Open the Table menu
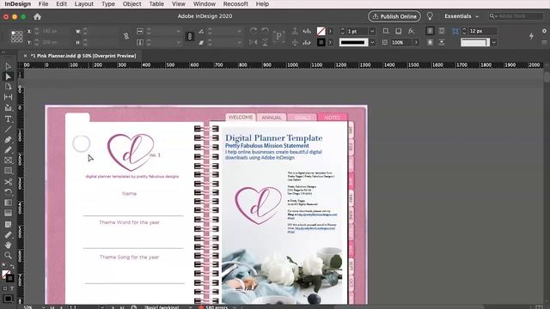Viewport: 550px width, 309px height. click(x=156, y=4)
